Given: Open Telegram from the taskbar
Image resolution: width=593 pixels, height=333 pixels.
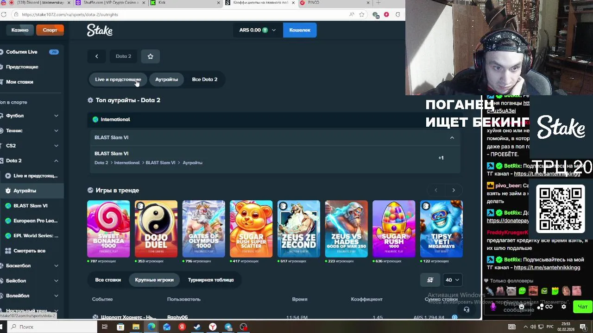Looking at the screenshot, I should 228,327.
